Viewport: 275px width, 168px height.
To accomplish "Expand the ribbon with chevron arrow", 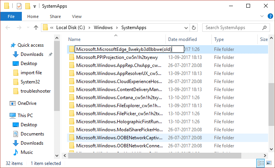I will 262,16.
